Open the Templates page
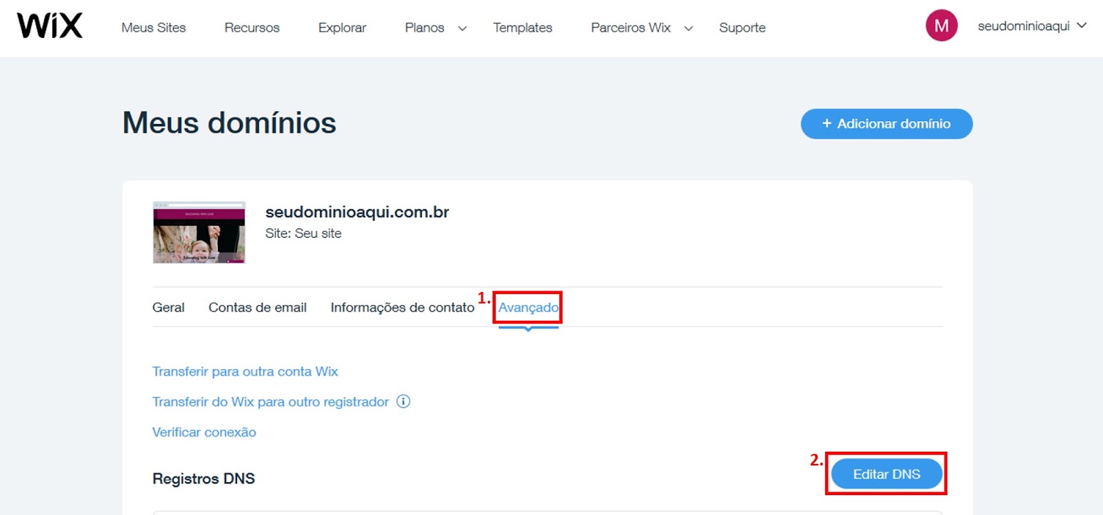 pyautogui.click(x=523, y=28)
